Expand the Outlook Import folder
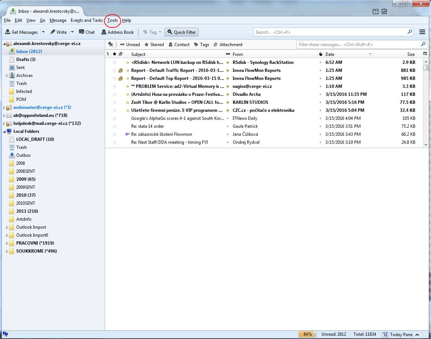 (x=7, y=227)
